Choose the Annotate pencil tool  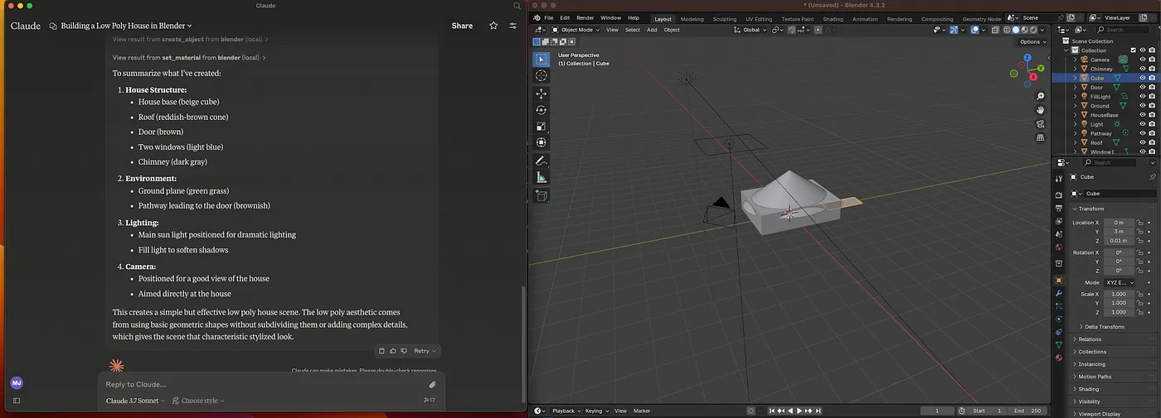click(541, 161)
